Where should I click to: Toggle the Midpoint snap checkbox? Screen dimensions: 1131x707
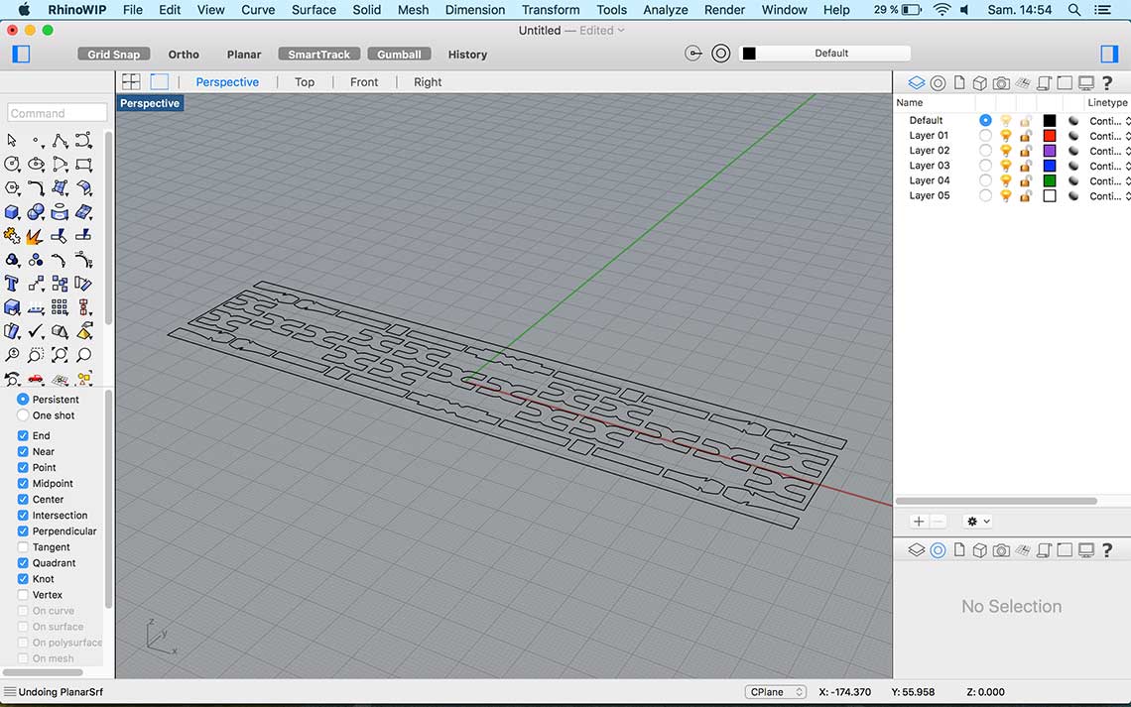23,483
